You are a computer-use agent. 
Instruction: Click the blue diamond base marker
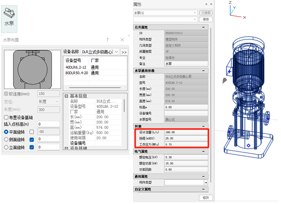(x=248, y=146)
